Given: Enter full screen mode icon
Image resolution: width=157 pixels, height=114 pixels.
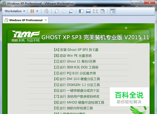Looking at the screenshot, I should (x=95, y=11).
